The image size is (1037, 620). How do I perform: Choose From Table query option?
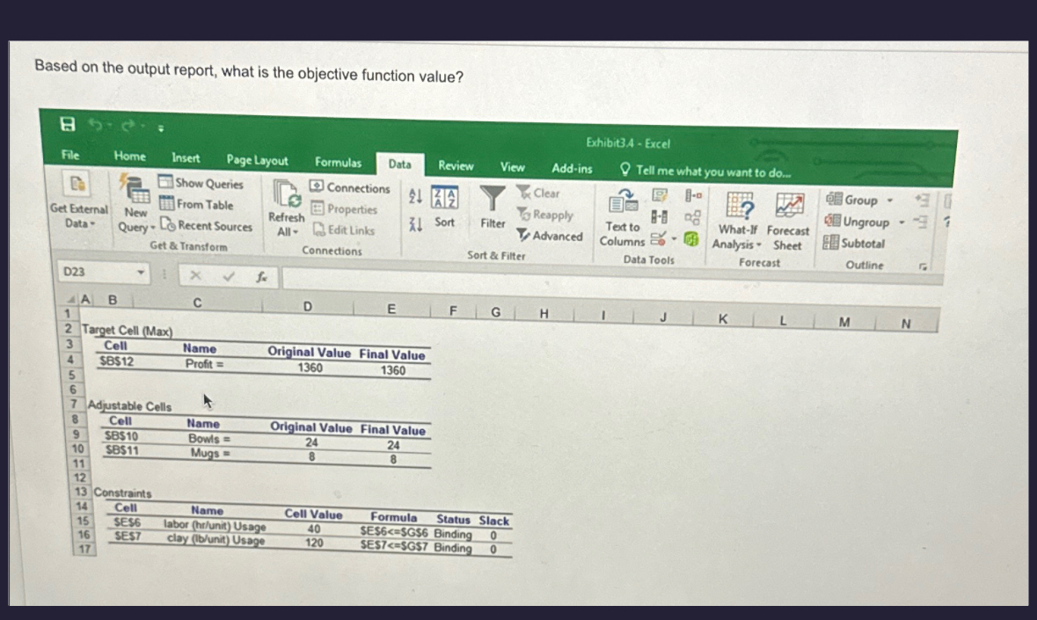196,204
